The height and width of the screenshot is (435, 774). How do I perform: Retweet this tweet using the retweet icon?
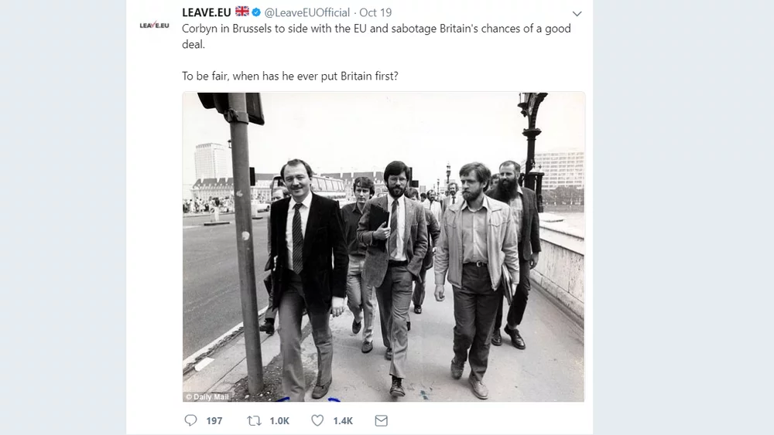click(x=253, y=420)
